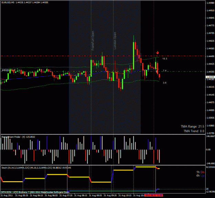This screenshot has width=215, height=198.
Task: Click the 0.00 retracement scale midpoint
Action: pos(208,150)
